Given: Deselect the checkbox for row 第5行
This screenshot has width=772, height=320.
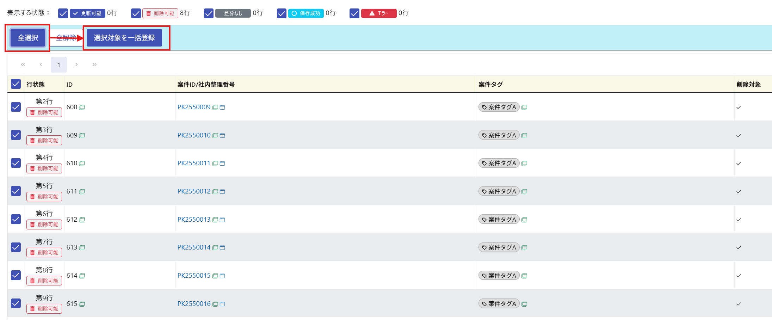Looking at the screenshot, I should click(16, 191).
